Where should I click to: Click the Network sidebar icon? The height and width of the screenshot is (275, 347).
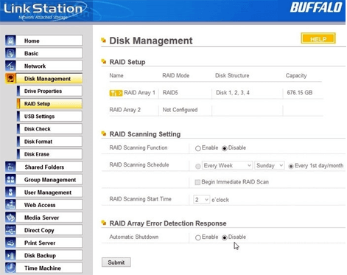[10, 66]
